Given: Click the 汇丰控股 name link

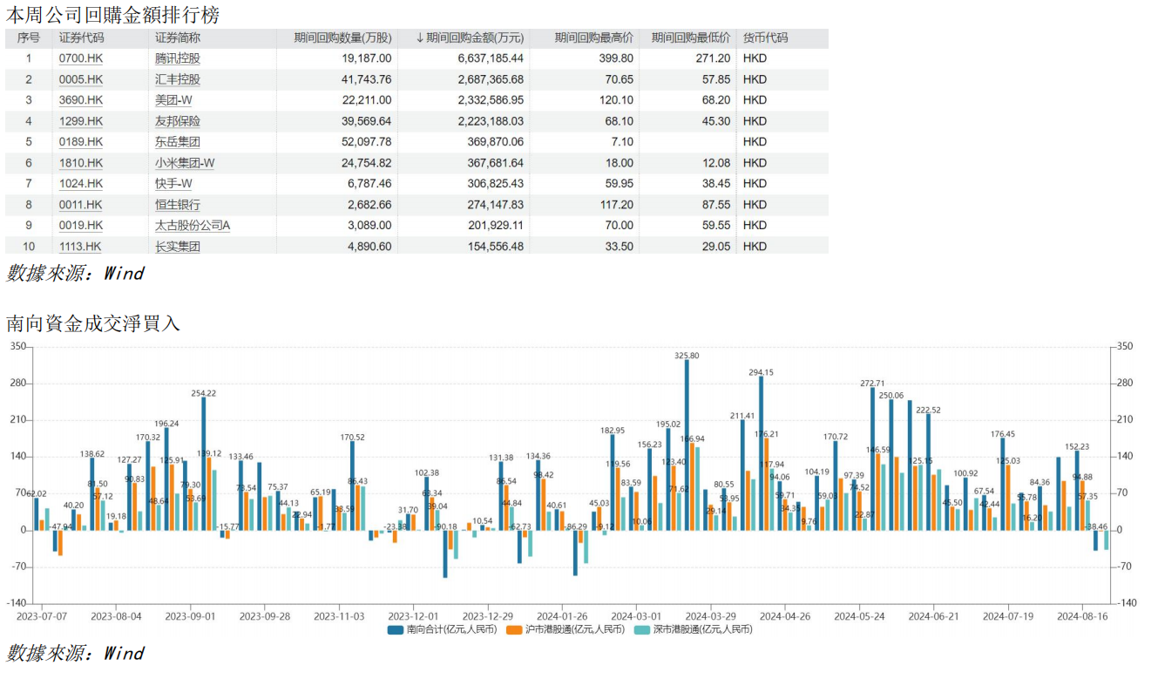Looking at the screenshot, I should (x=178, y=79).
